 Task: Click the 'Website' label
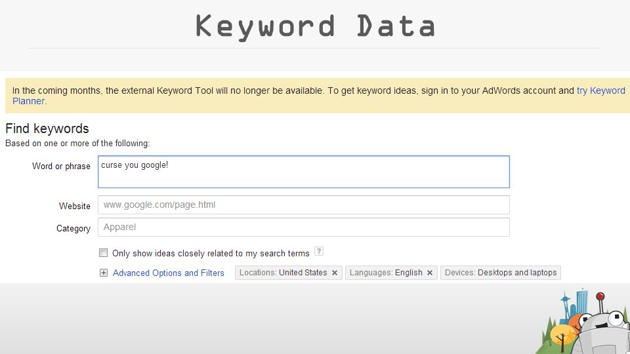(75, 206)
